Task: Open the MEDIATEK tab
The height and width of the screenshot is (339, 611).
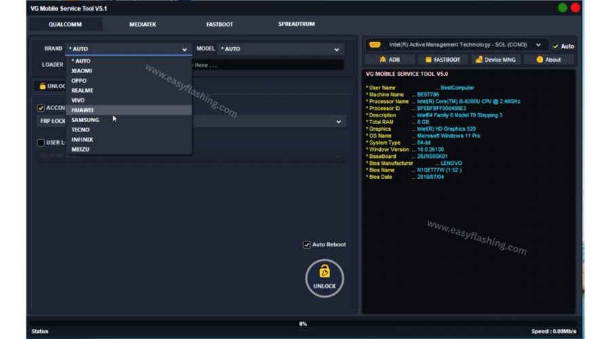Action: pos(143,24)
